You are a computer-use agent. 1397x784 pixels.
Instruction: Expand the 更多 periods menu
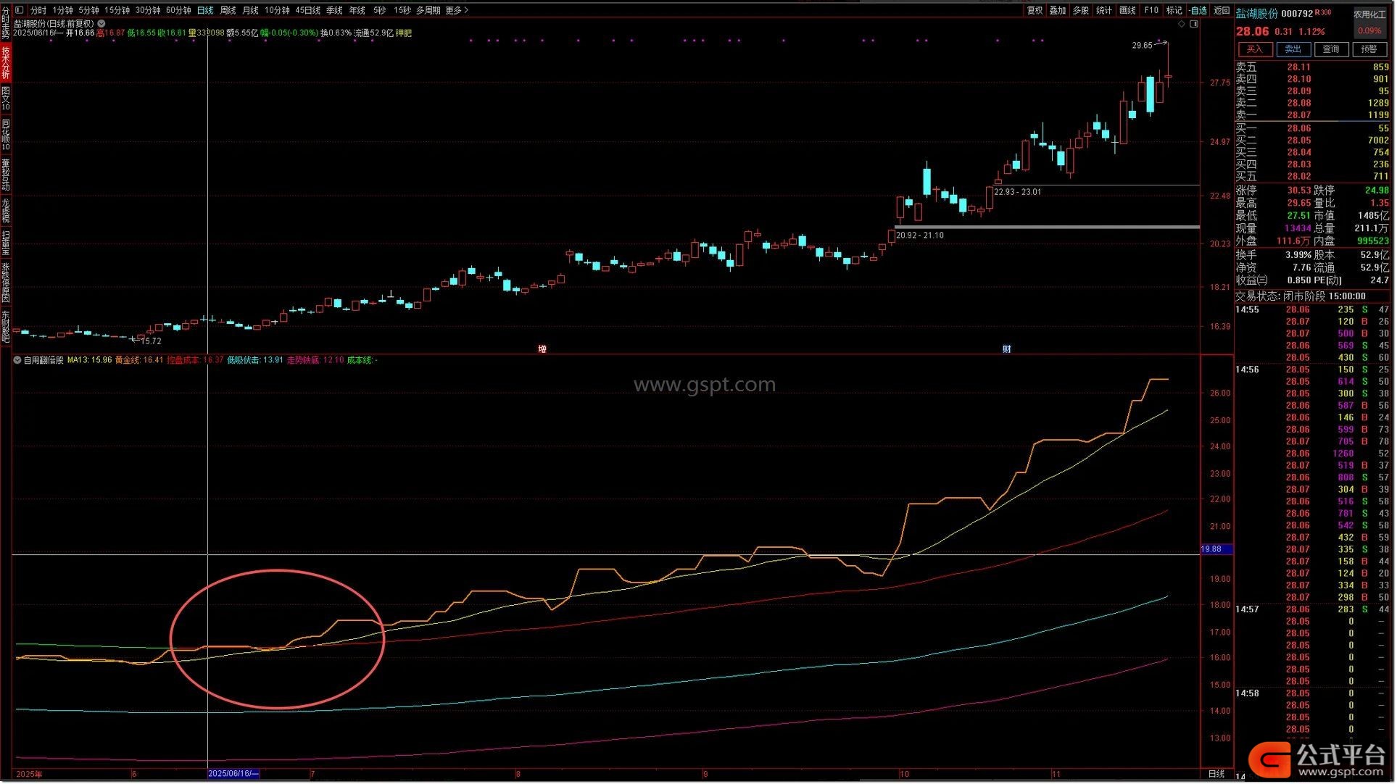pos(456,10)
